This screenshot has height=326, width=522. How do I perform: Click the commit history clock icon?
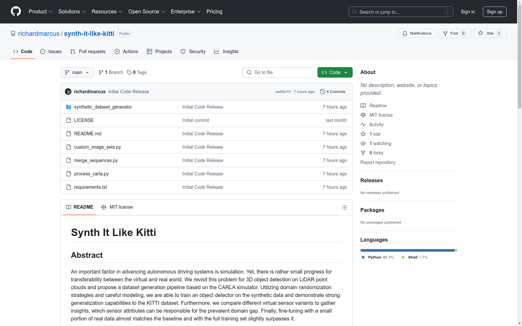tap(323, 92)
